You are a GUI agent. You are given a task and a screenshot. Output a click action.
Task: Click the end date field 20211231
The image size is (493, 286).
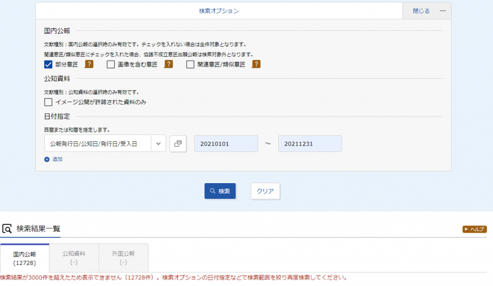[x=310, y=144]
